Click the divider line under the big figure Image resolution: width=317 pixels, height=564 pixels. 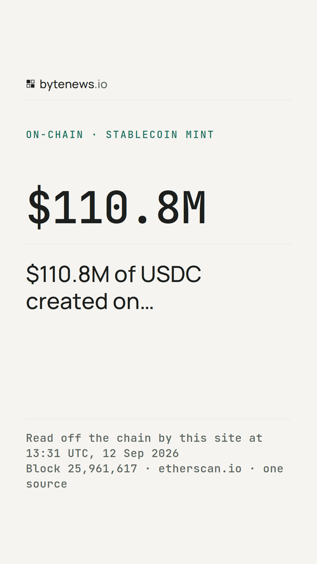(x=158, y=244)
